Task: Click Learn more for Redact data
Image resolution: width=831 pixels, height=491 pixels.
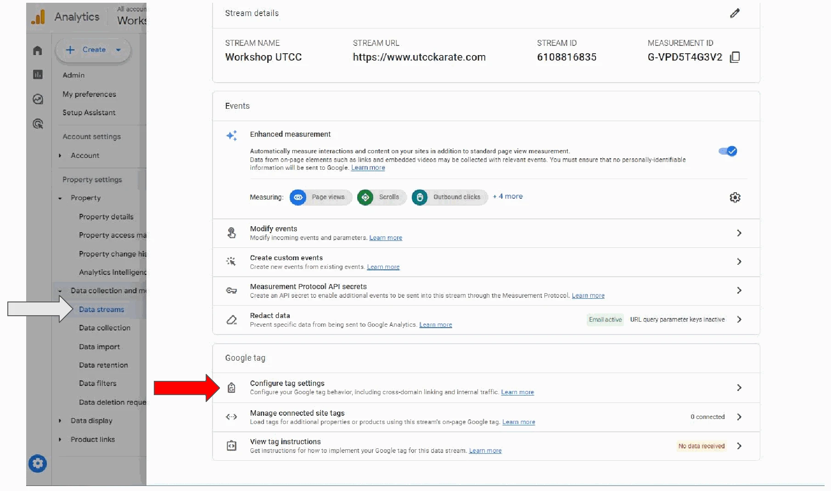Action: pos(436,325)
